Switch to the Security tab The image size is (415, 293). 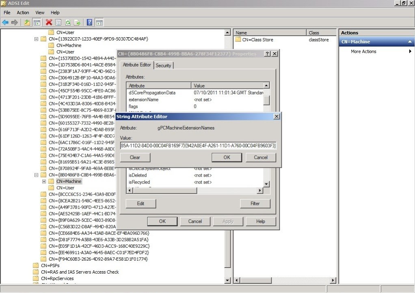point(163,66)
